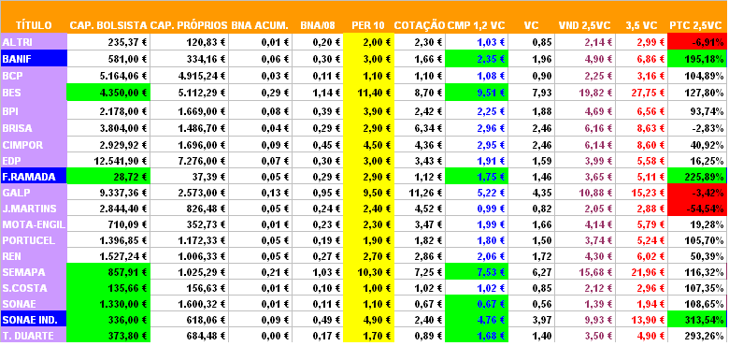Select the PORTUCEL title cell
This screenshot has height=346, width=729.
click(x=34, y=240)
